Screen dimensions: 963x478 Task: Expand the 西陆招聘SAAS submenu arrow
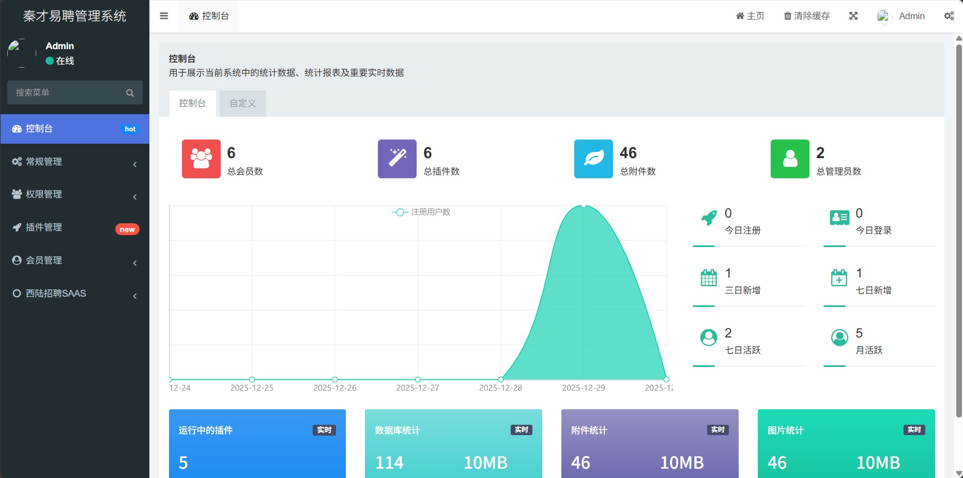pos(135,296)
